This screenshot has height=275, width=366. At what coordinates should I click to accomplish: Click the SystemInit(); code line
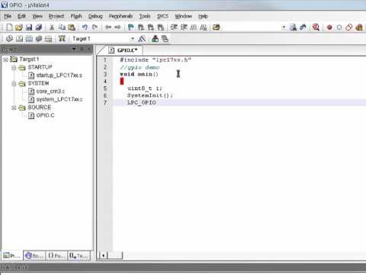pyautogui.click(x=150, y=95)
